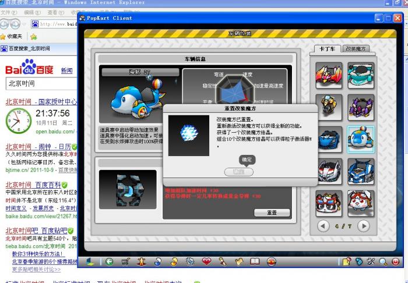Click the red power exit icon
The image size is (408, 283).
(x=395, y=261)
